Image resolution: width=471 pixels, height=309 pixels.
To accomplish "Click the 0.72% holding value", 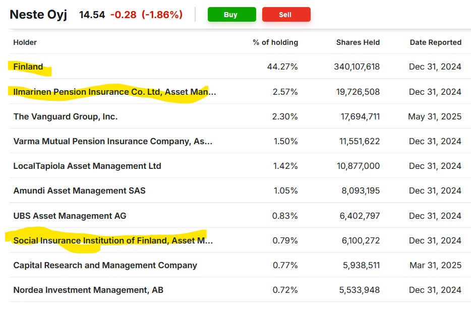I will (x=285, y=290).
